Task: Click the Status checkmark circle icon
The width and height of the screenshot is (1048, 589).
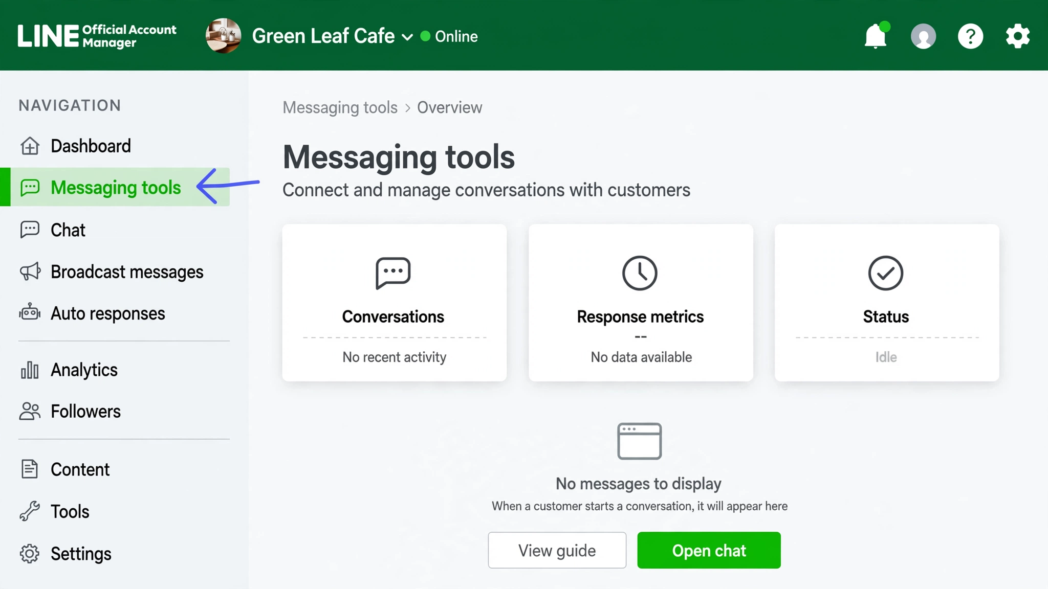Action: pyautogui.click(x=886, y=273)
